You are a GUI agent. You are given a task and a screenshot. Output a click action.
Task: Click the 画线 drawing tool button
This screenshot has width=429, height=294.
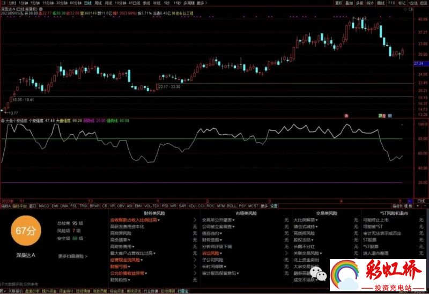coord(381,3)
